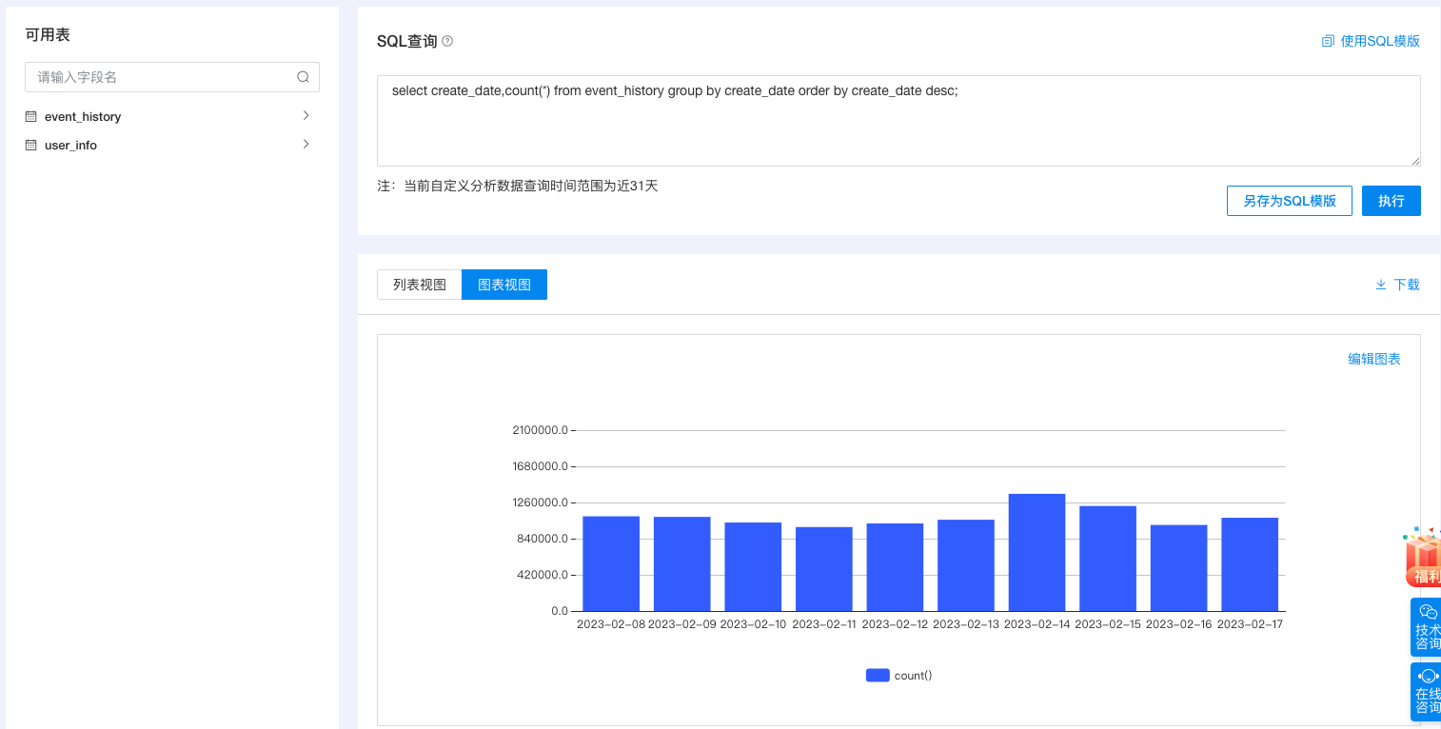Viewport: 1441px width, 729px height.
Task: Click the SQL查询 section heading
Action: tap(407, 41)
